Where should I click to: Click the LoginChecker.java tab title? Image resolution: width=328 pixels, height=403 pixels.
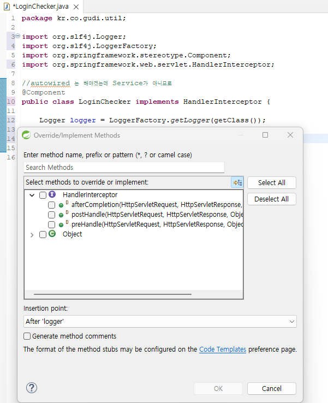[40, 7]
